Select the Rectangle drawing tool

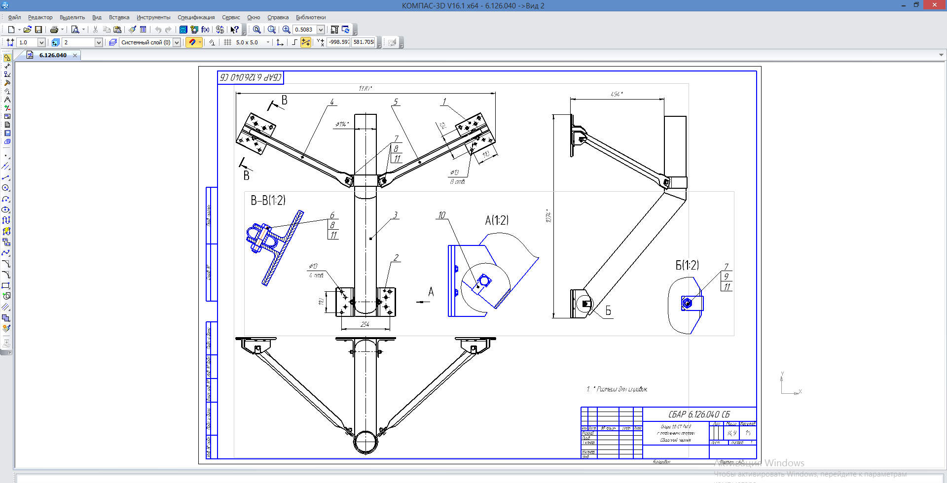tap(6, 285)
